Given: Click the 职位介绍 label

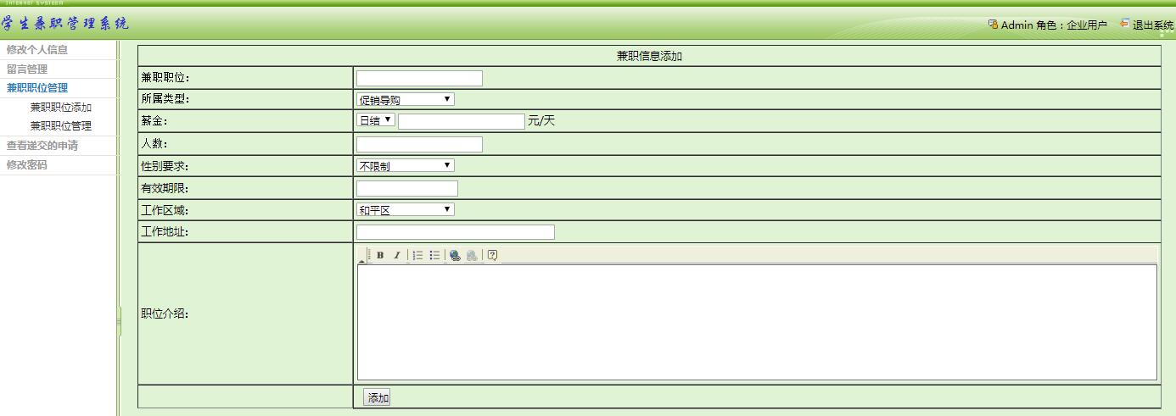Looking at the screenshot, I should [165, 313].
